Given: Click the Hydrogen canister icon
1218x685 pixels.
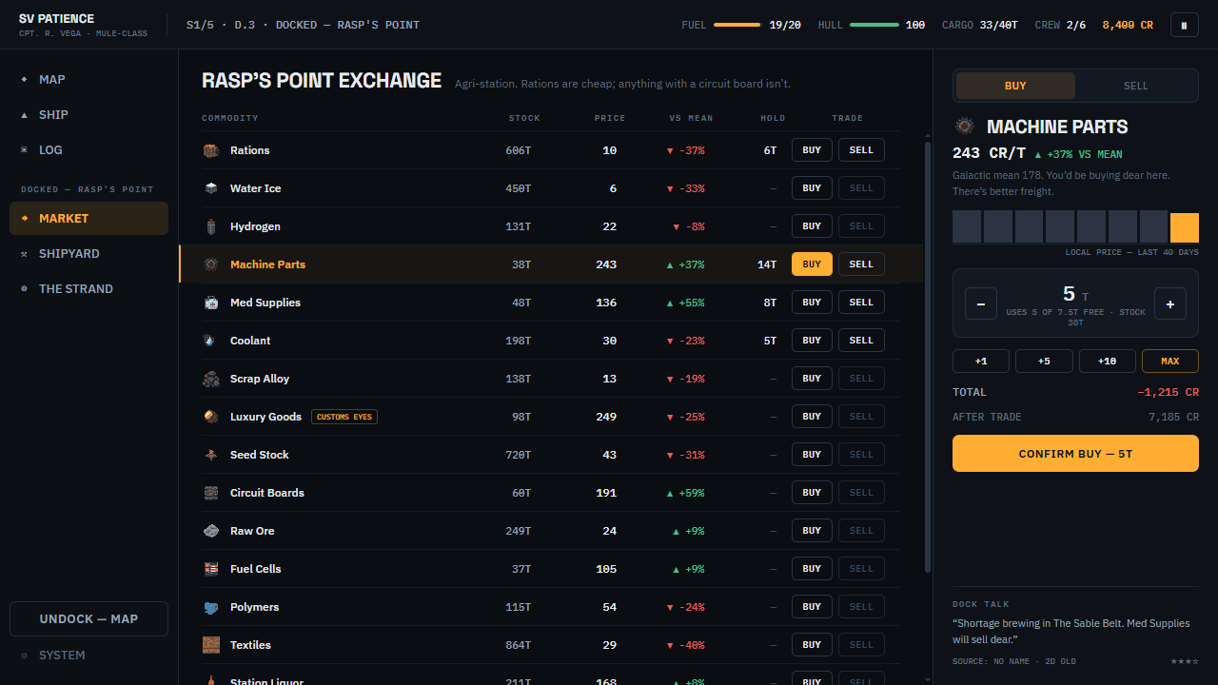Looking at the screenshot, I should tap(211, 226).
